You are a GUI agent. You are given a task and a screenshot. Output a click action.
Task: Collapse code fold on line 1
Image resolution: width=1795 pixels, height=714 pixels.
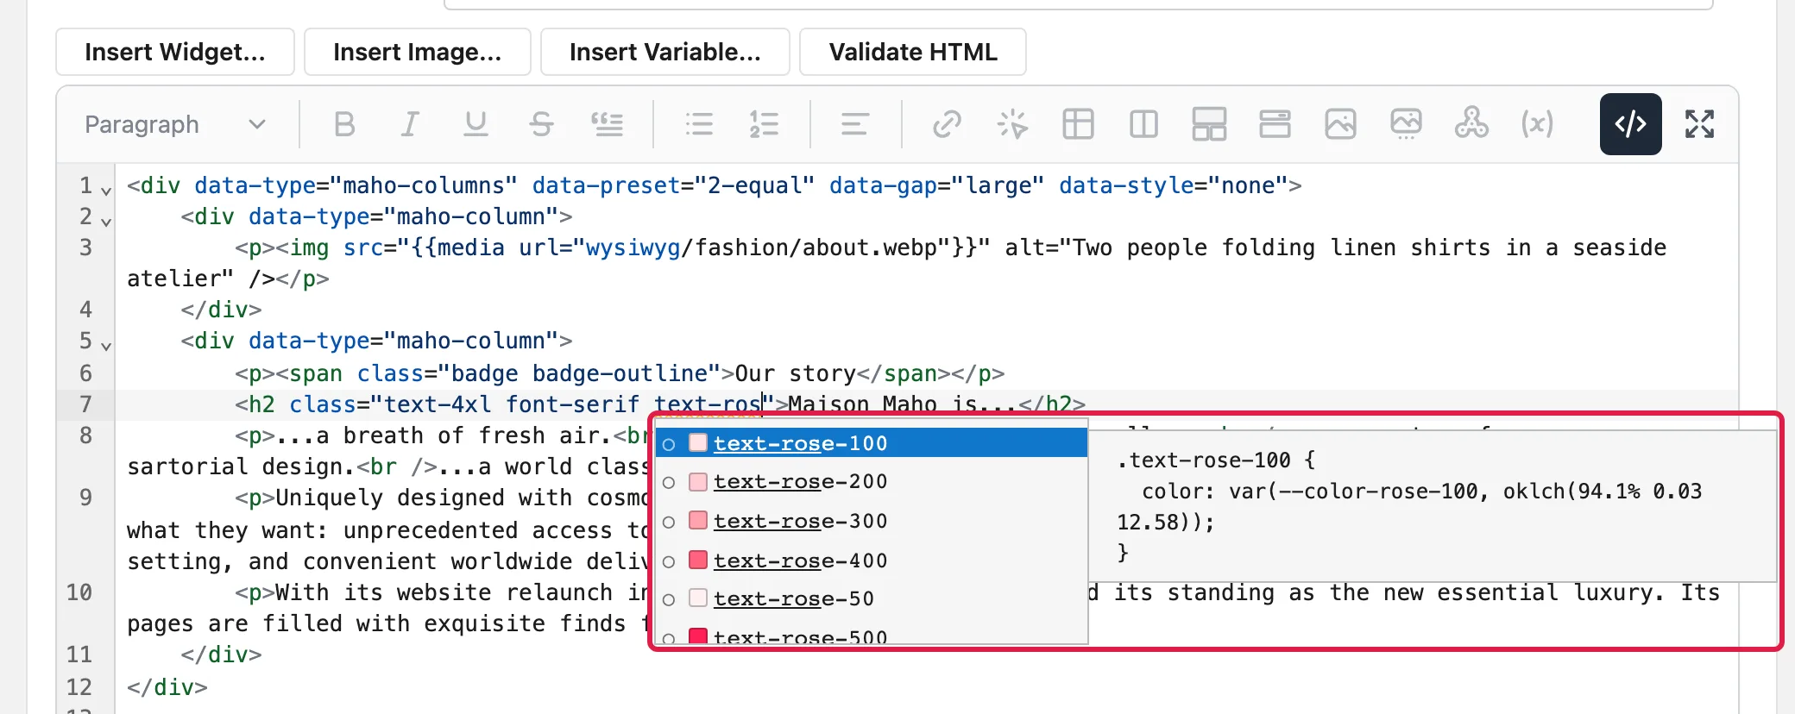click(106, 190)
